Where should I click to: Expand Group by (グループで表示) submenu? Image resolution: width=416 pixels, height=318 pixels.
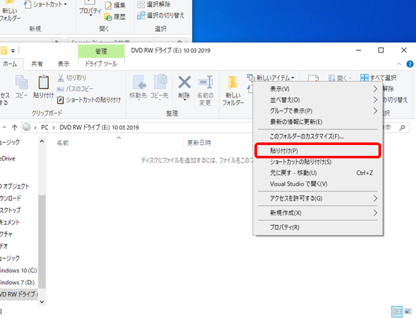[318, 111]
